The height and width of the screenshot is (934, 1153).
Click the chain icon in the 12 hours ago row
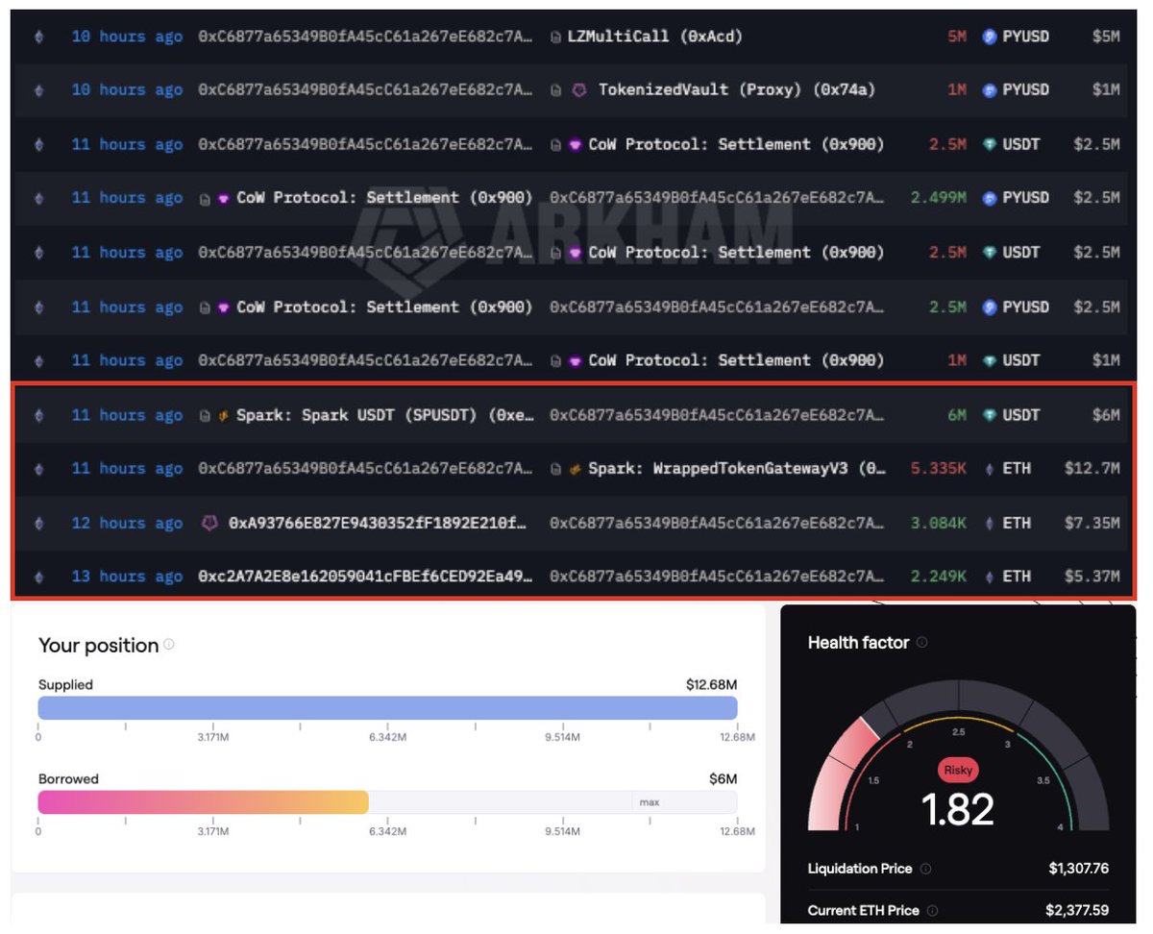[38, 524]
